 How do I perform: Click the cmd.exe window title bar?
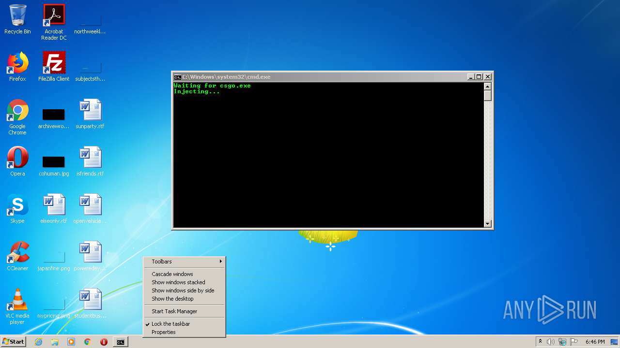point(320,77)
